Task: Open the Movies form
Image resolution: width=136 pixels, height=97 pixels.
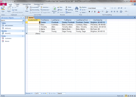Action: click(x=7, y=41)
